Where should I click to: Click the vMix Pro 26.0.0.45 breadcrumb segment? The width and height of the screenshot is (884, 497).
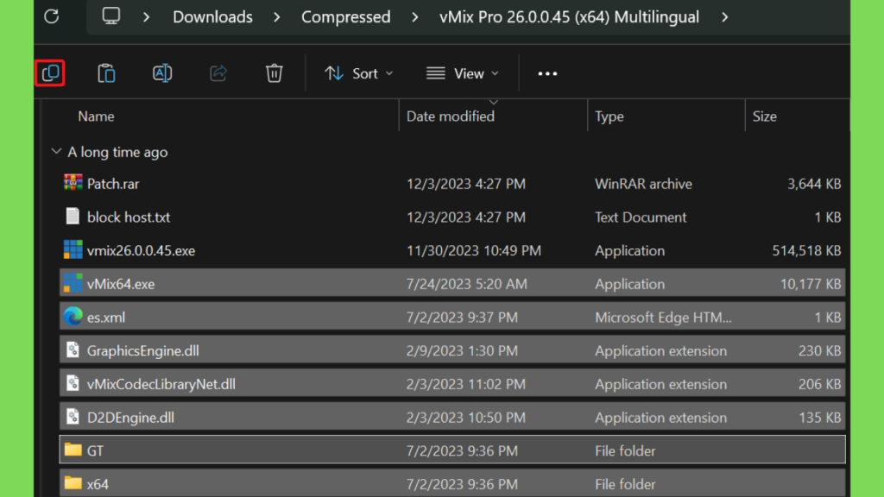tap(570, 17)
